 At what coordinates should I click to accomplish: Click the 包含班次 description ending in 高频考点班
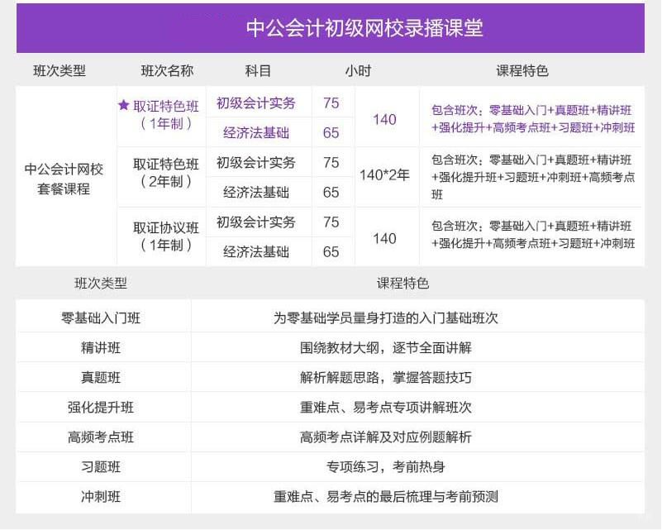[533, 177]
